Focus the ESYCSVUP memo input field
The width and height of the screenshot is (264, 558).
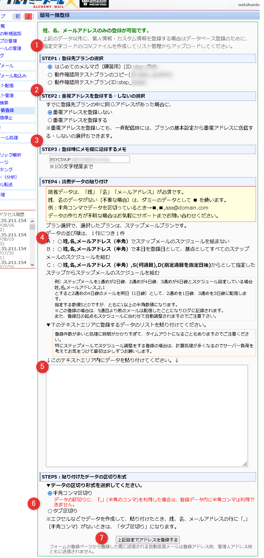click(89, 159)
